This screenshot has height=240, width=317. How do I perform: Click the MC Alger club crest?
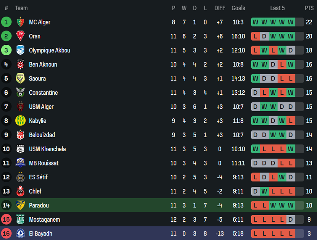[x=20, y=22]
